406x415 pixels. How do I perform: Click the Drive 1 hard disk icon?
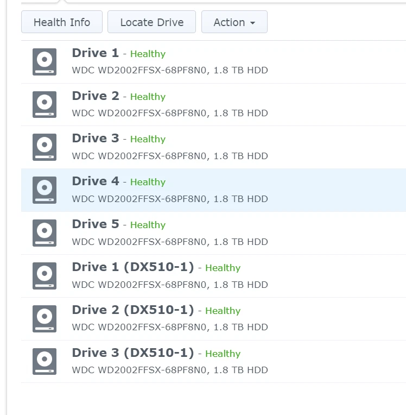tap(44, 62)
